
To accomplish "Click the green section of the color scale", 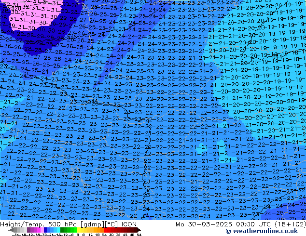I will coord(69,230).
